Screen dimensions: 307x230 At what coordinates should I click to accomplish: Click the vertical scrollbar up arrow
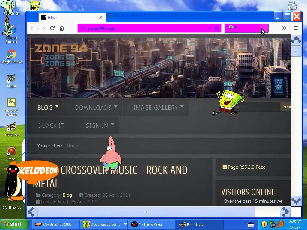coord(296,40)
